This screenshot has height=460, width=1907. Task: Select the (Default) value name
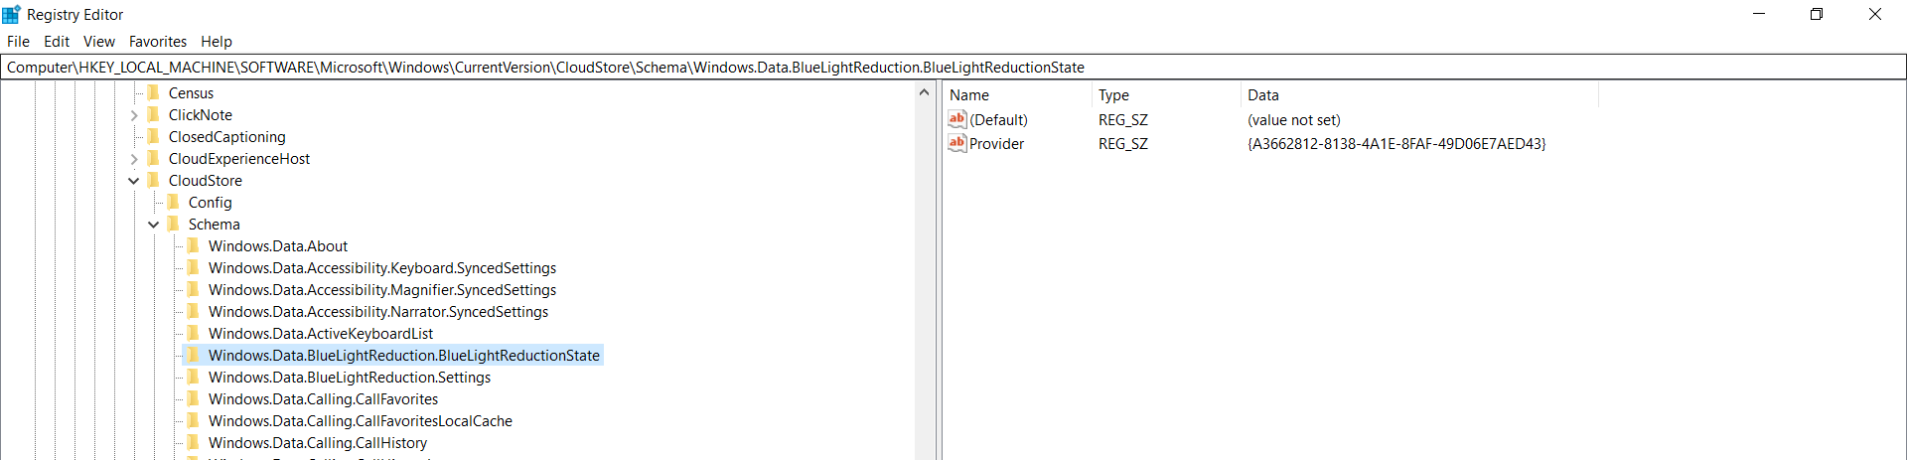click(998, 119)
